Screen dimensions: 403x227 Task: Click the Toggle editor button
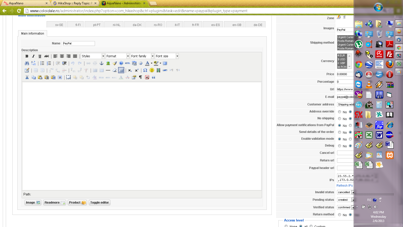tap(99, 203)
